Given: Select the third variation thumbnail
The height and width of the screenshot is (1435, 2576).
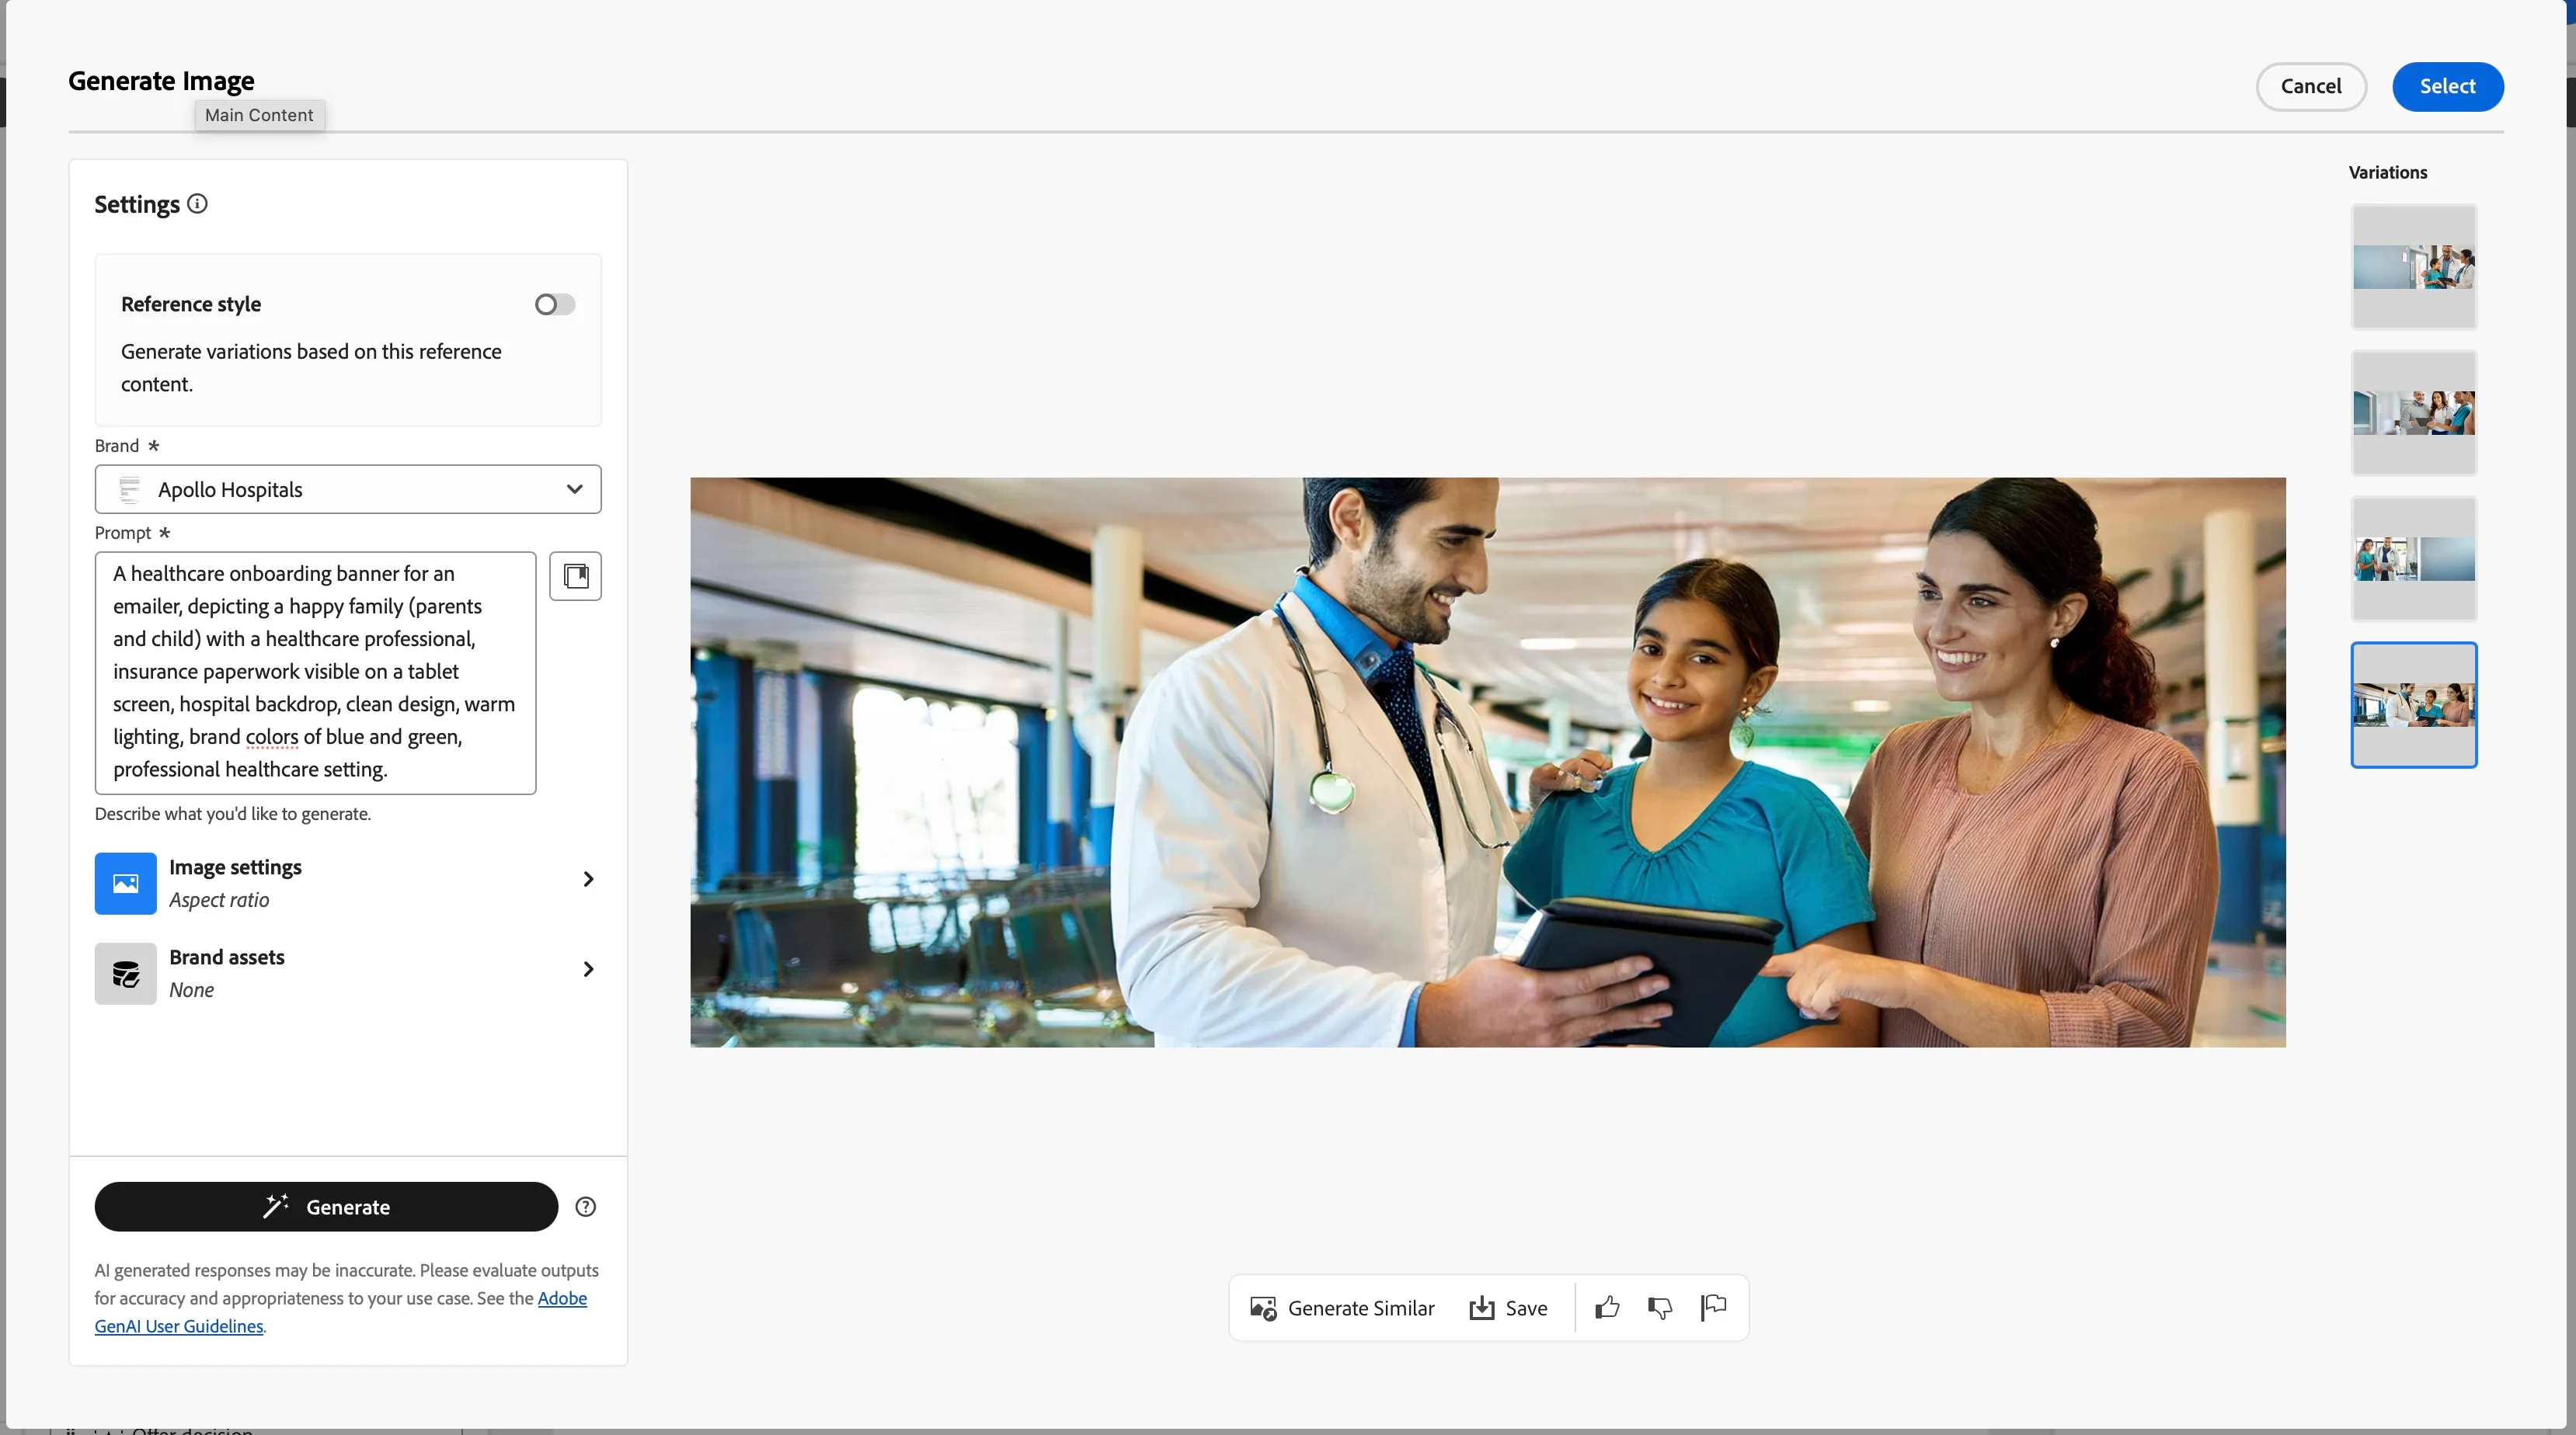Looking at the screenshot, I should tap(2414, 558).
